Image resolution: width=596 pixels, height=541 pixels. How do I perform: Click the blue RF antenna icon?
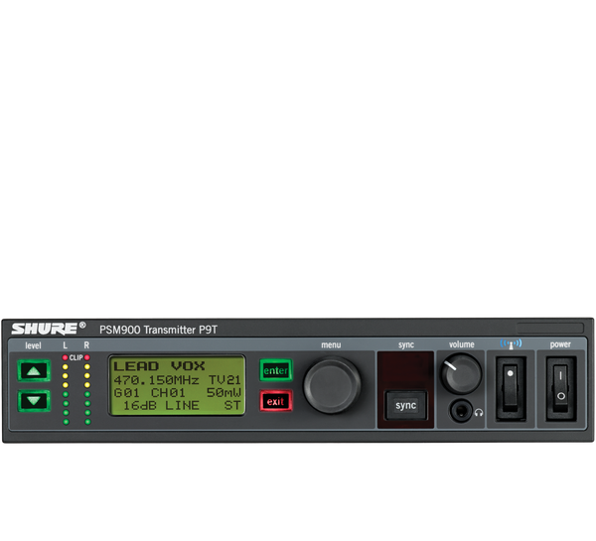(511, 344)
